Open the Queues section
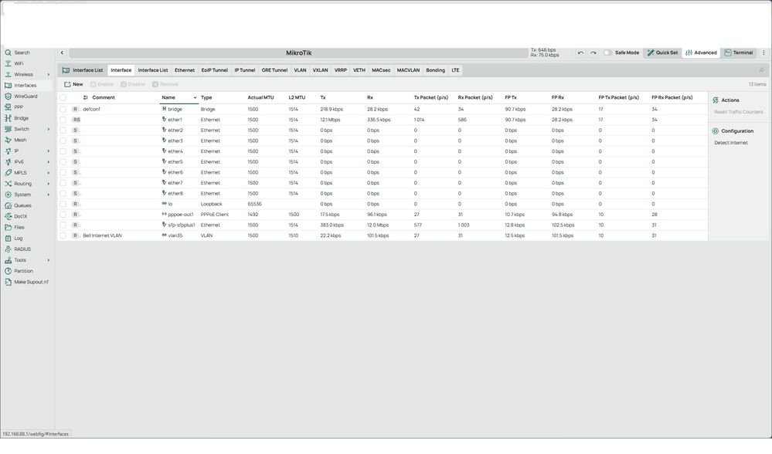The image size is (772, 454). coord(22,205)
